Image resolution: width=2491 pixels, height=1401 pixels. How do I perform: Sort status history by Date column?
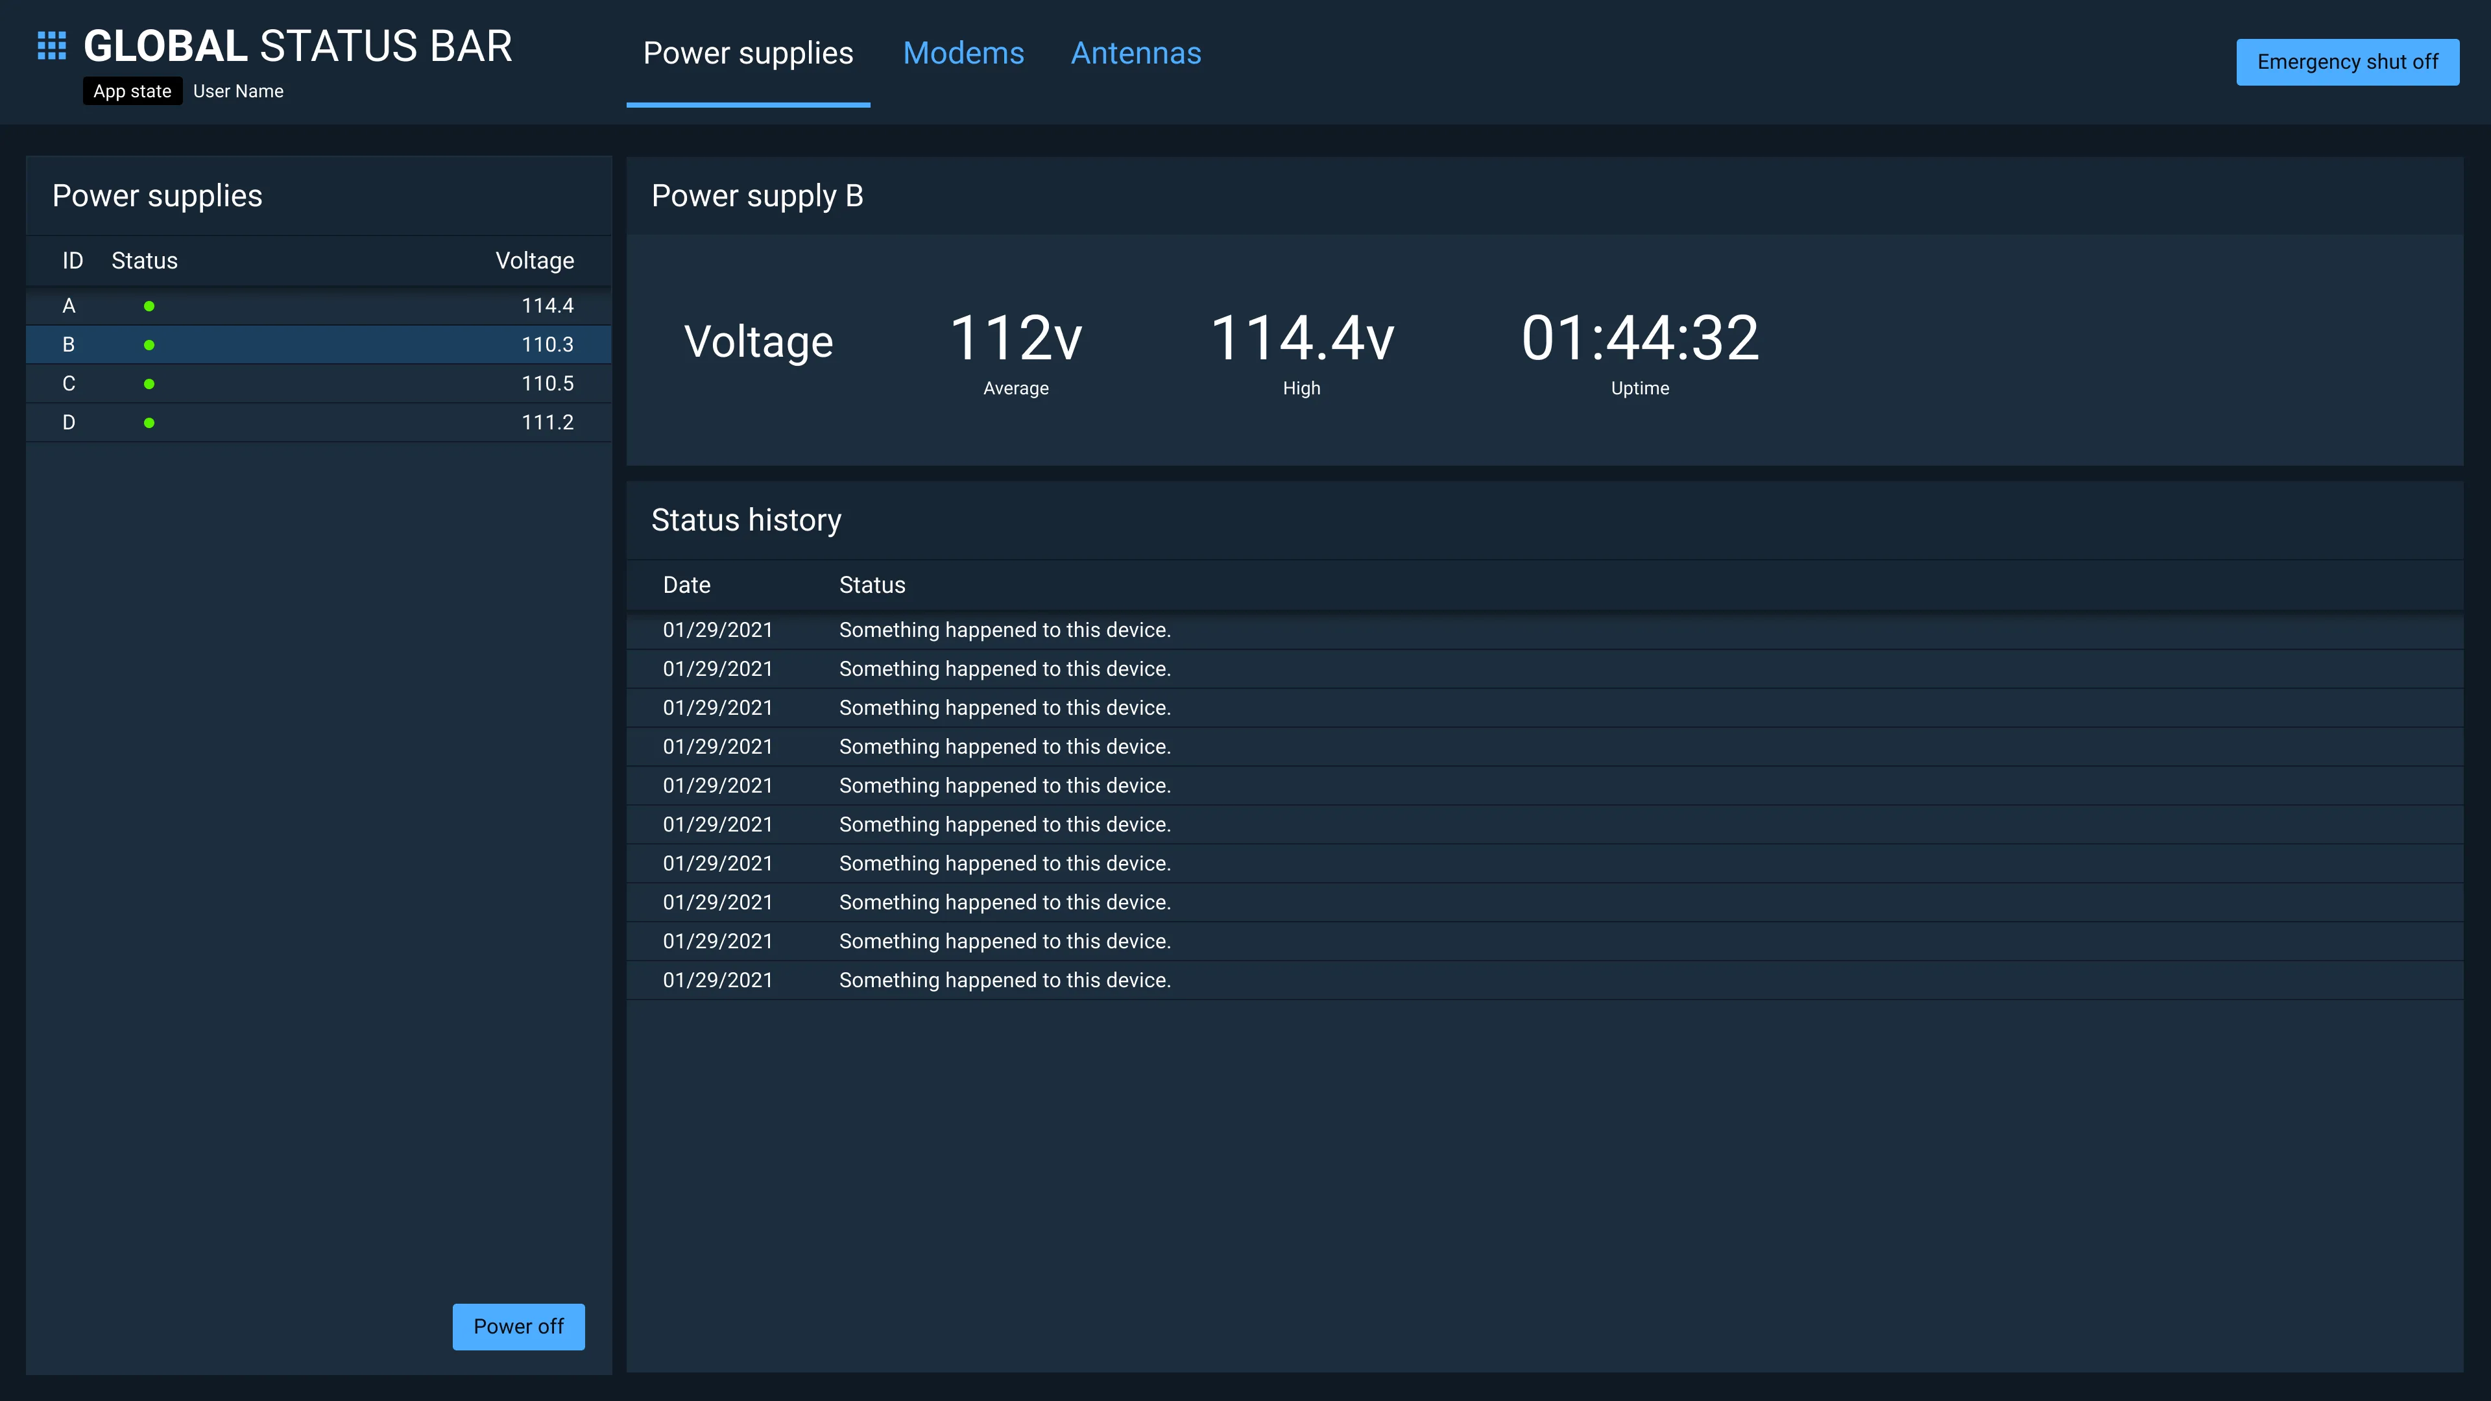[686, 585]
